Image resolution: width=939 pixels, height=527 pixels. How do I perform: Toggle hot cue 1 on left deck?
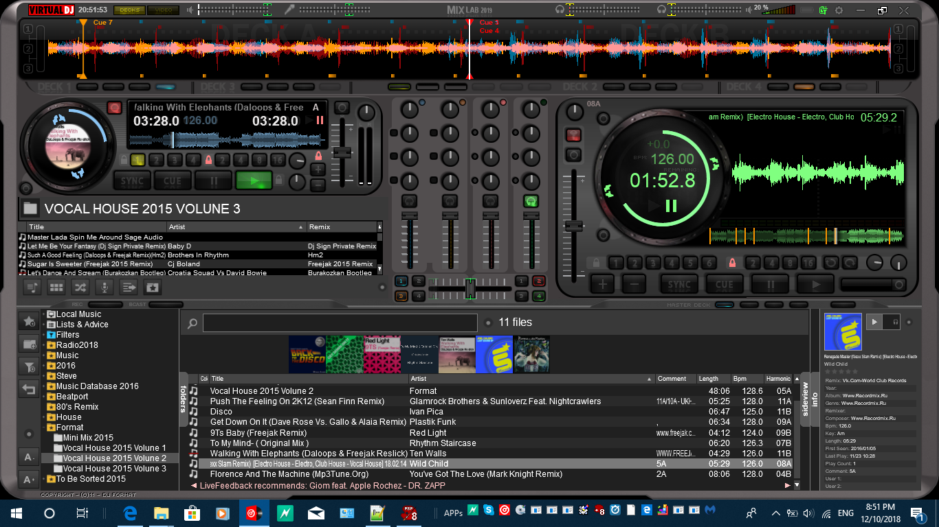[137, 161]
